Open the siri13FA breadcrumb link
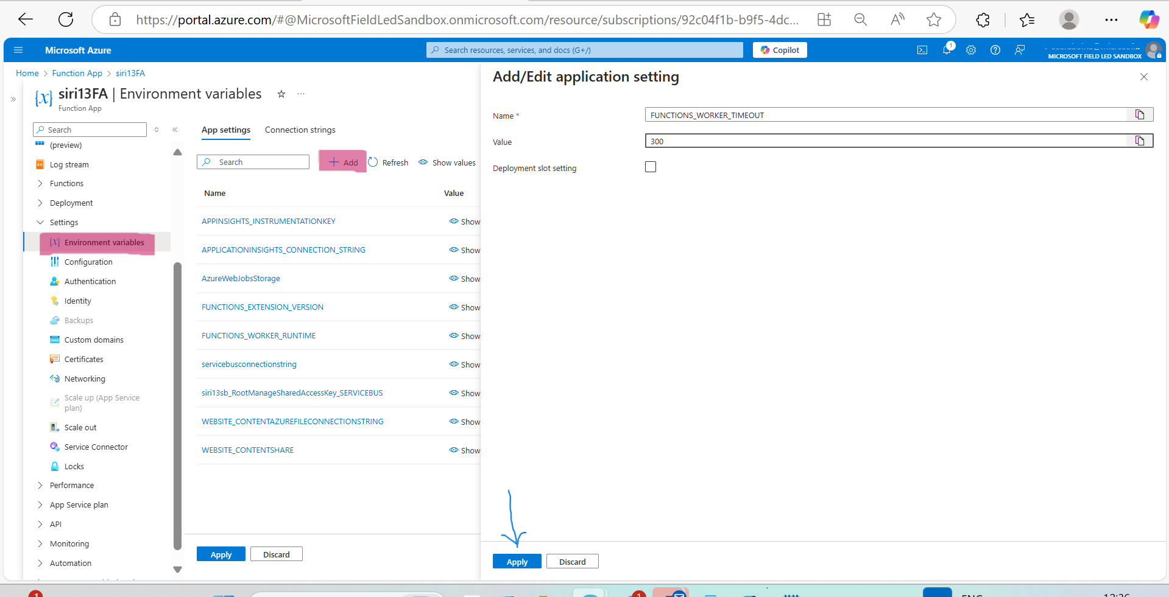1169x597 pixels. (x=130, y=73)
